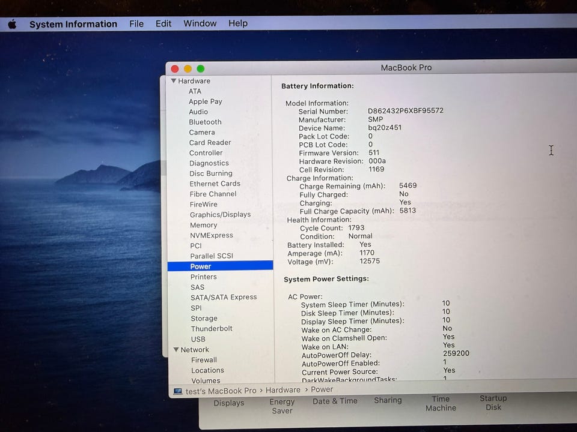577x432 pixels.
Task: Open Time Machine in background System Preferences
Action: 441,403
